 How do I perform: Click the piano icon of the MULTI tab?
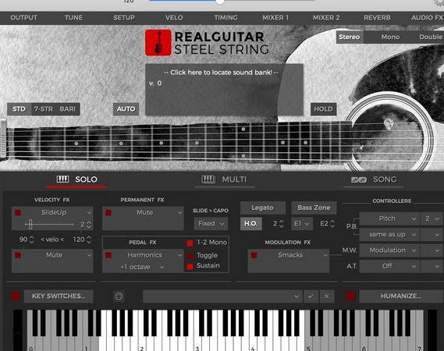pyautogui.click(x=208, y=179)
